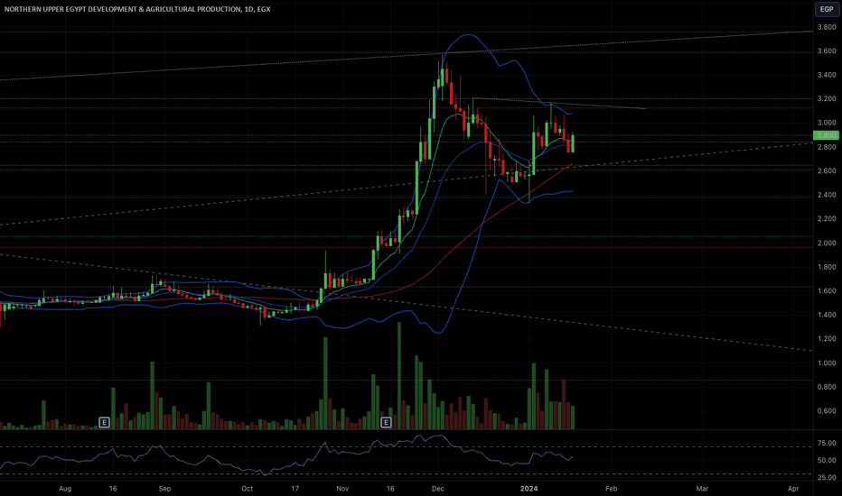Click the 2024 label on time axis

click(529, 489)
